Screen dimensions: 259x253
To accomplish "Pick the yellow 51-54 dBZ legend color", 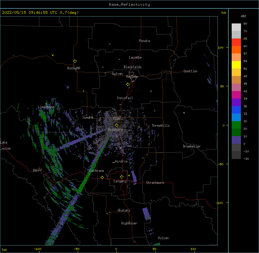I will (236, 65).
